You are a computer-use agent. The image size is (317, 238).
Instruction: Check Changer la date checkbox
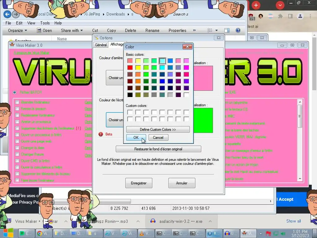click(x=17, y=148)
